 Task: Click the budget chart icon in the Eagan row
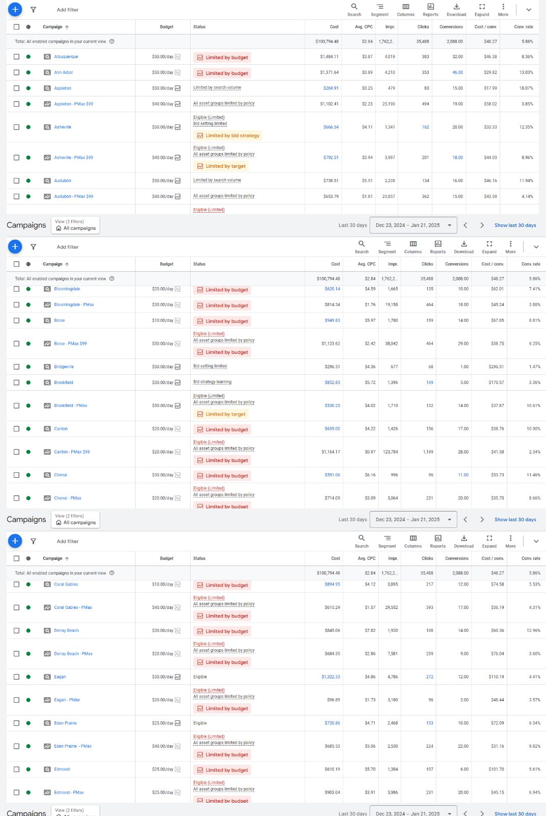[177, 677]
